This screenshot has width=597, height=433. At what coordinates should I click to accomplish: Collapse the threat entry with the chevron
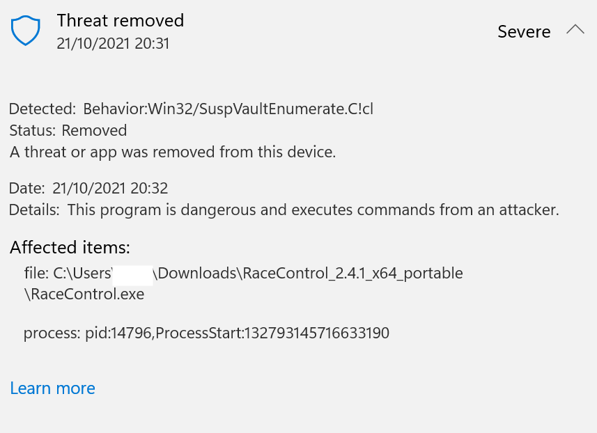click(x=575, y=30)
